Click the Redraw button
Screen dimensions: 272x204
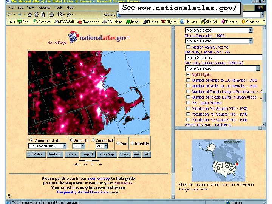click(x=55, y=154)
